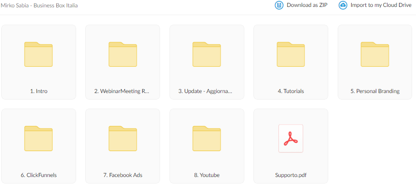Select the '7. Facebook Ads' label

[122, 175]
